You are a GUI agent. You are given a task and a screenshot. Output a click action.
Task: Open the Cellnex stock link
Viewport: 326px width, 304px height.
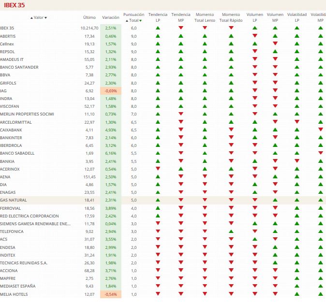coord(7,44)
